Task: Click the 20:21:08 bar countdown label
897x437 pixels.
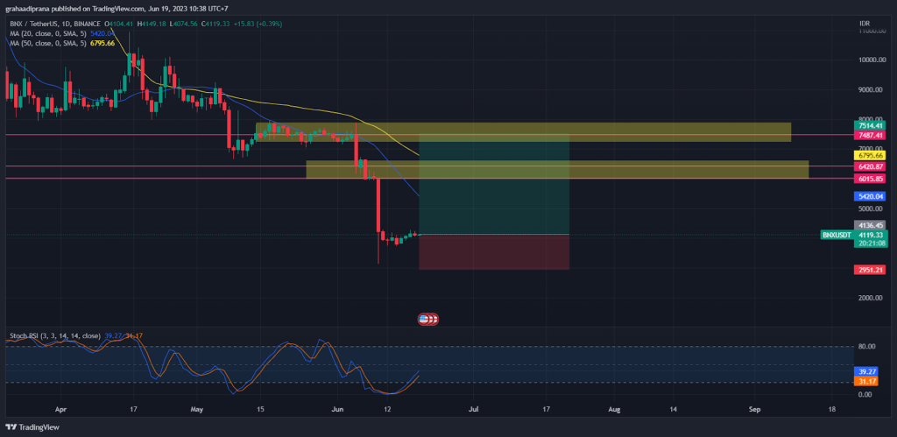Action: 870,243
